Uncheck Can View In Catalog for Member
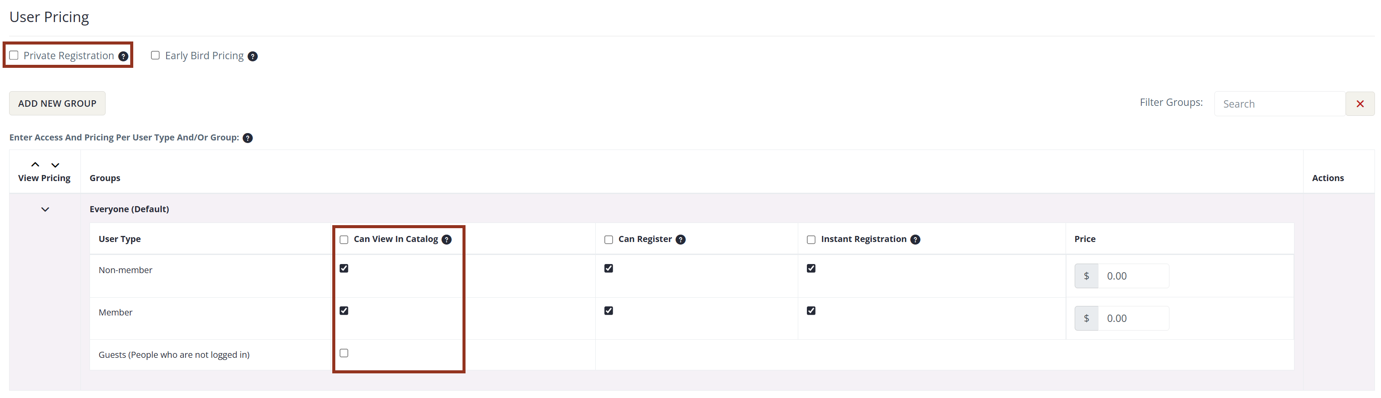Viewport: 1381px width, 398px height. (x=344, y=311)
